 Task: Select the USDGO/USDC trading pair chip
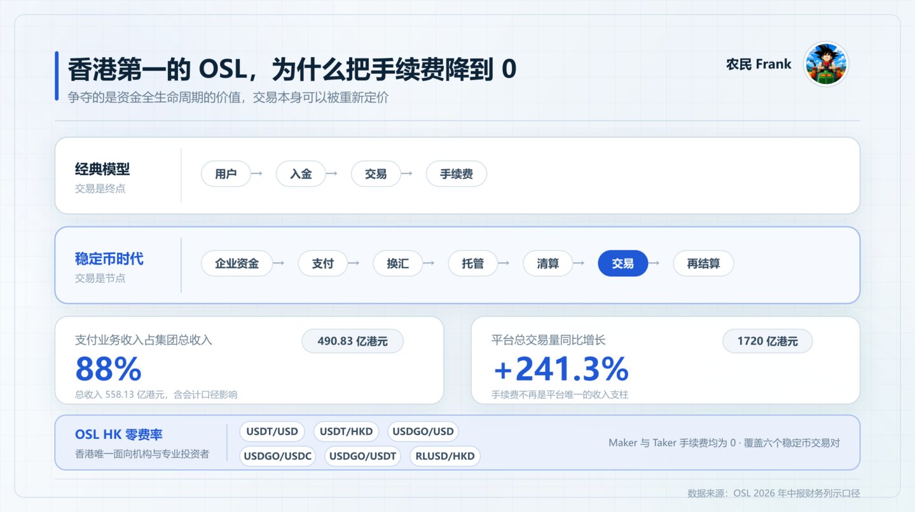278,456
